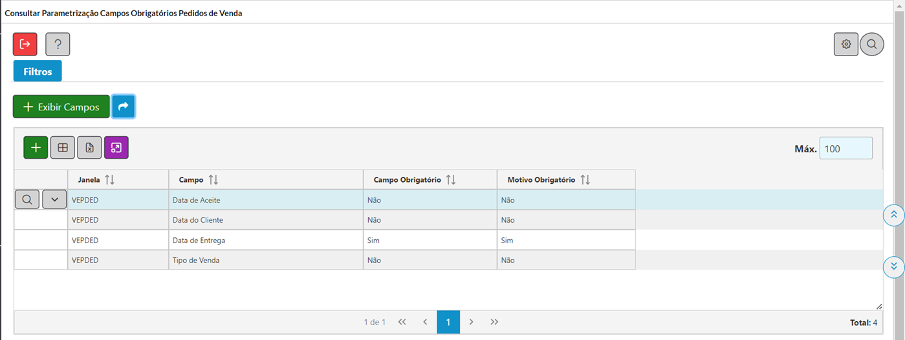Export table to Excel file icon

coord(90,148)
